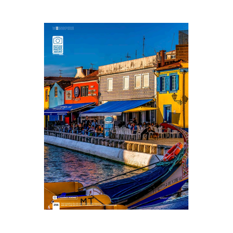Click the orange life ring on the boat
Screen dimensions: 233x233
click(173, 152)
